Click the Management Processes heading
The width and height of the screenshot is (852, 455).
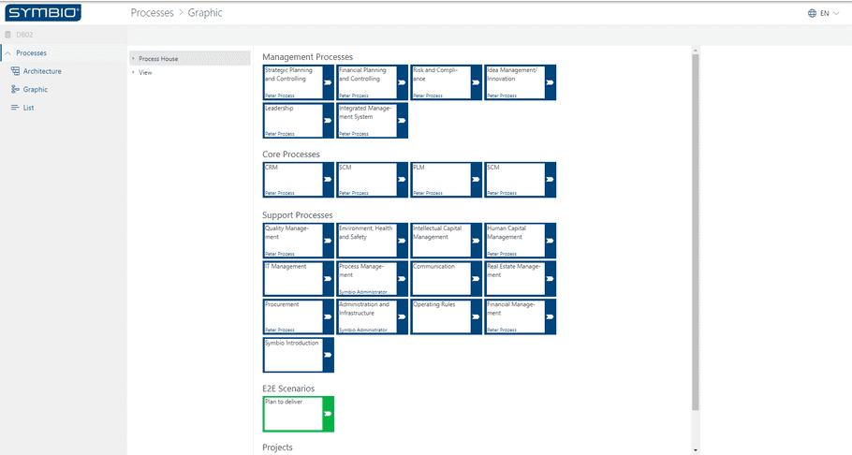tap(307, 57)
